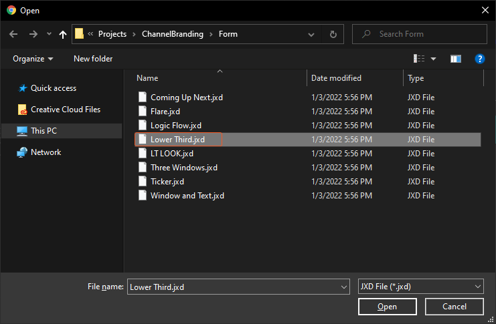Expand the File name suggestions dropdown
Image resolution: width=496 pixels, height=324 pixels.
pyautogui.click(x=342, y=287)
